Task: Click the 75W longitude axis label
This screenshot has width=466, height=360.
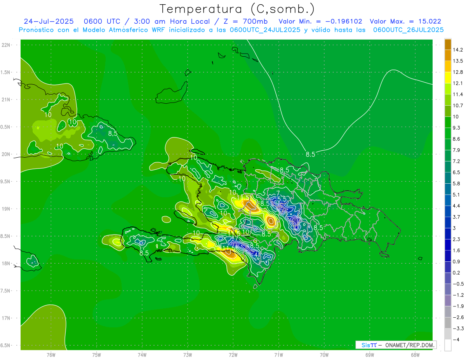Action: (x=97, y=355)
